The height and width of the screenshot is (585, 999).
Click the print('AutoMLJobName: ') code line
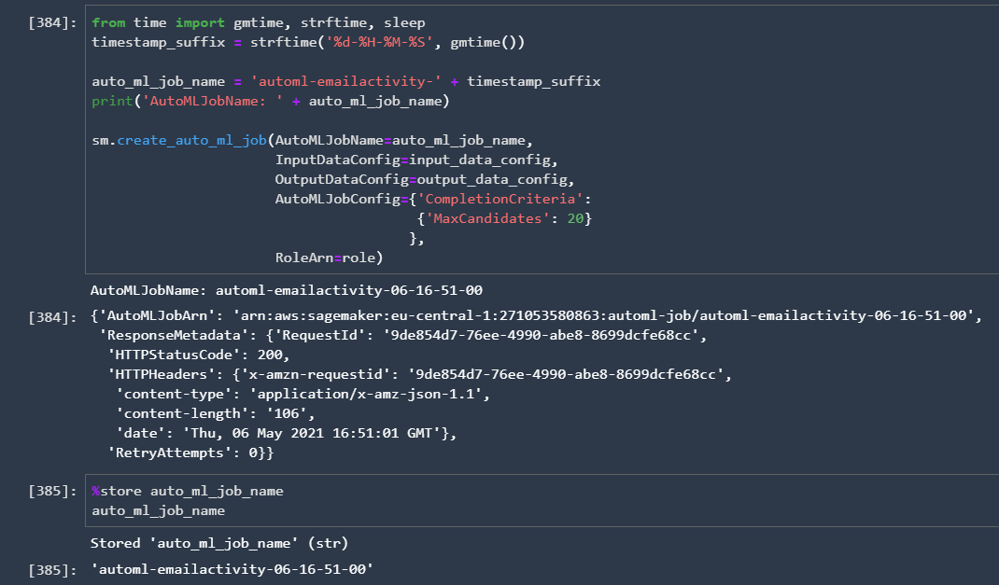pos(271,101)
